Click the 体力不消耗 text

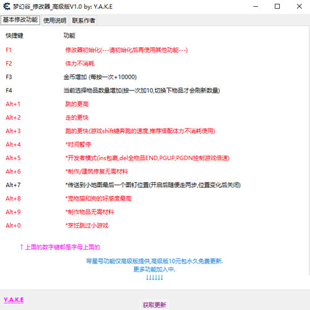pyautogui.click(x=80, y=63)
